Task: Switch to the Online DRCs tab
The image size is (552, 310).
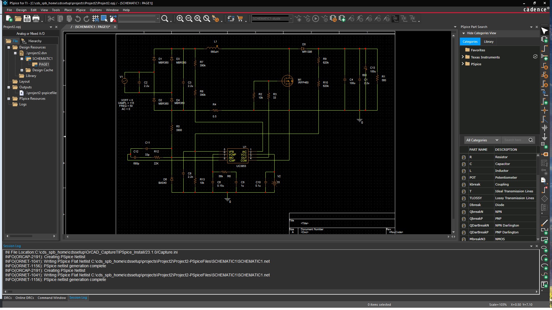Action: tap(25, 298)
